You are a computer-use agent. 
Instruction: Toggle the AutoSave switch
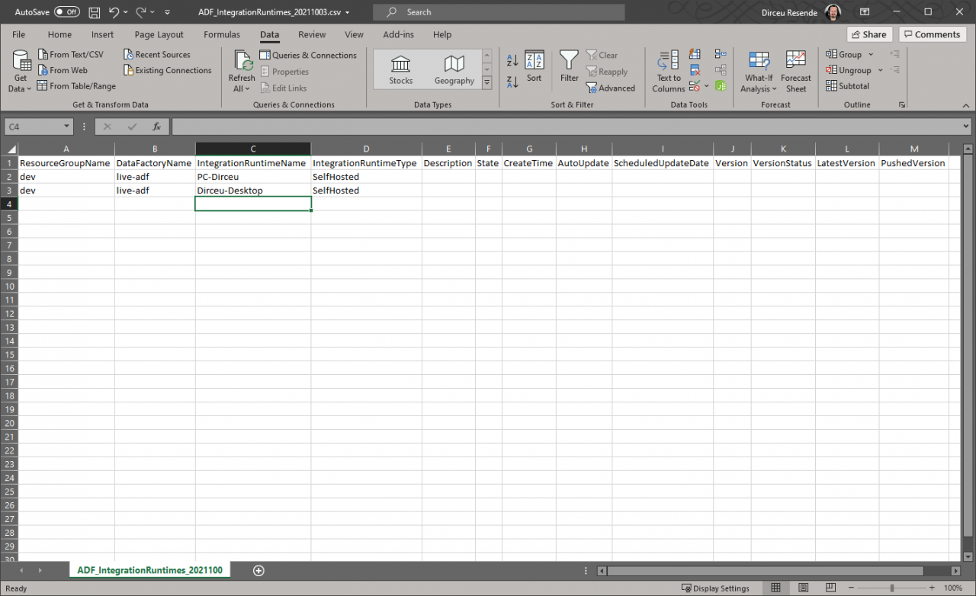click(67, 12)
